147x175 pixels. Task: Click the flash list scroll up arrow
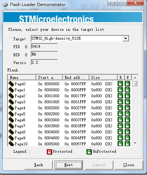(135, 78)
